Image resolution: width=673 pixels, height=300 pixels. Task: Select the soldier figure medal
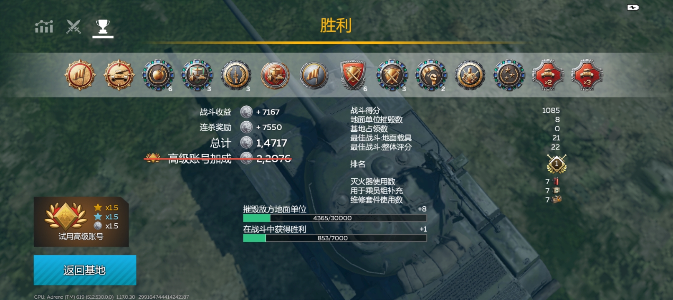tap(470, 75)
